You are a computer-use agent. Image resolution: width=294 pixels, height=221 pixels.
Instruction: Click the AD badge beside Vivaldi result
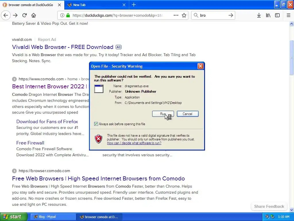[119, 47]
